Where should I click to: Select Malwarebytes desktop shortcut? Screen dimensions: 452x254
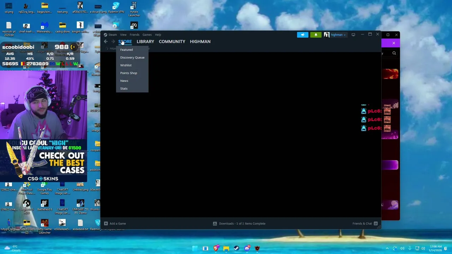[44, 28]
